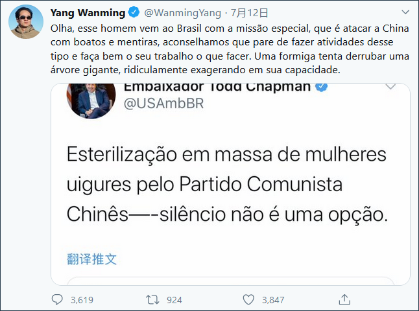Click the Yang Wanming display name
Screen dimensions: 419x311
point(88,12)
